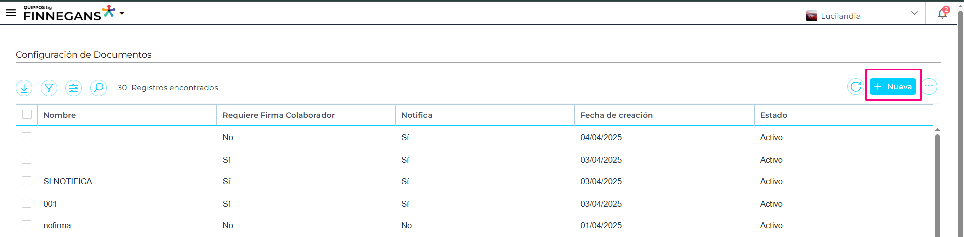Image resolution: width=964 pixels, height=237 pixels.
Task: Refresh the documents list
Action: pos(855,87)
